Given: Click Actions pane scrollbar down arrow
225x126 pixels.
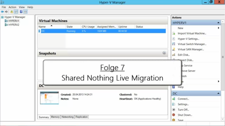Looking at the screenshot, I should pos(222,119).
